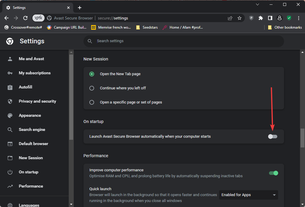Open the Privacy Guard shield icon
The image size is (305, 207).
pos(251,18)
